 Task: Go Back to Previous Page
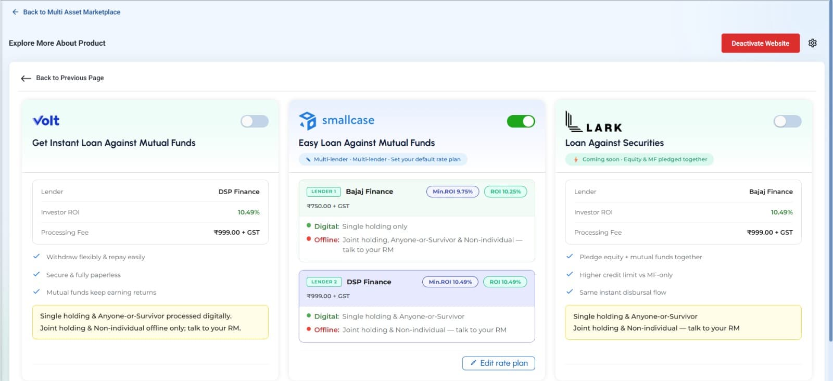click(62, 78)
